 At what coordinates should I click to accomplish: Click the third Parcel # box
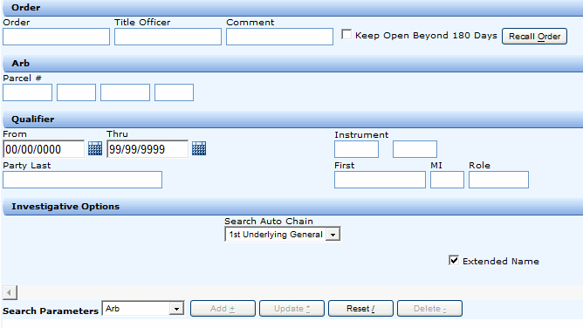click(125, 92)
